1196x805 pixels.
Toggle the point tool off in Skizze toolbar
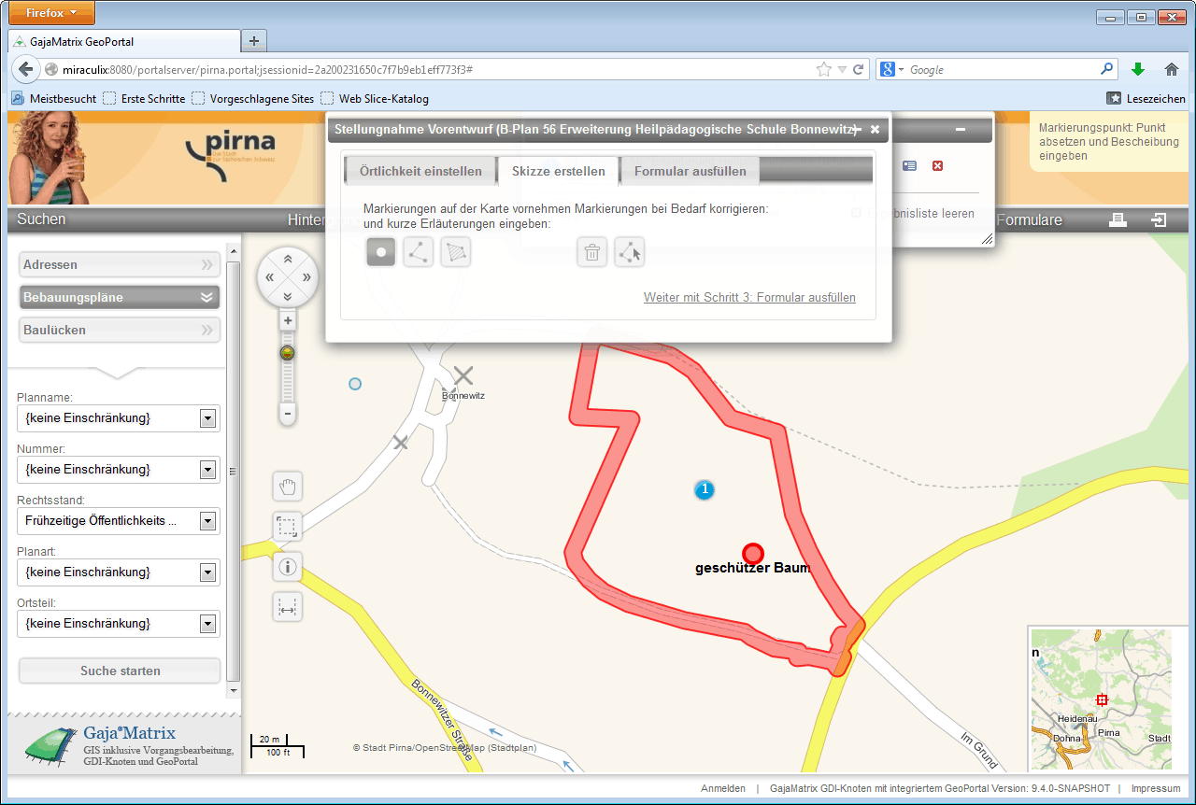381,252
